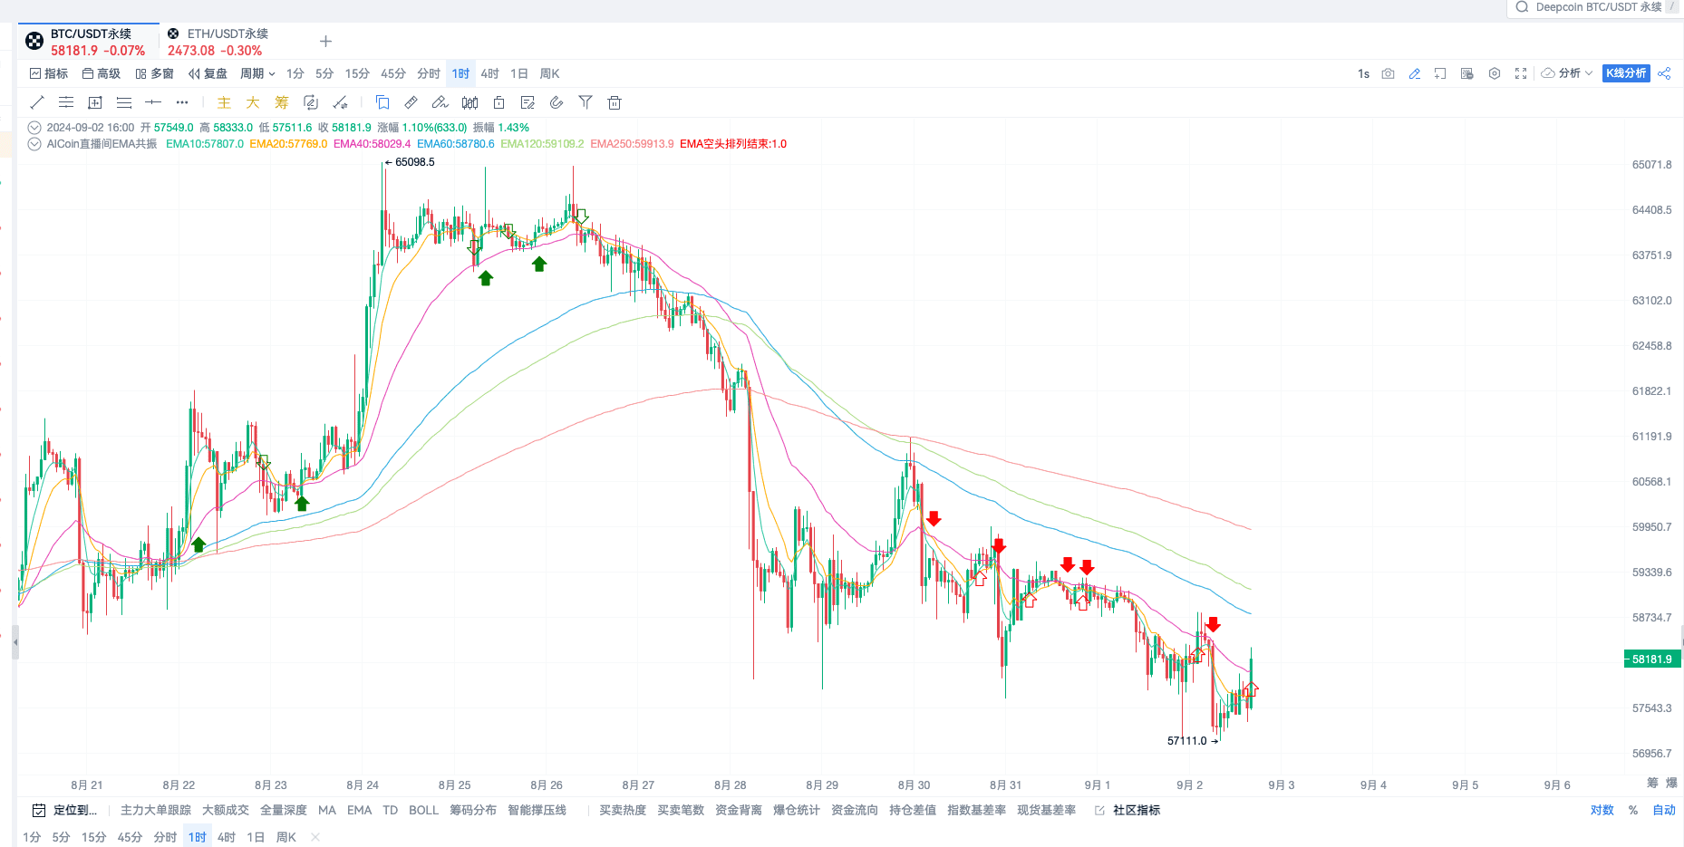Toggle 对数 logarithmic scale
This screenshot has height=847, width=1684.
tap(1602, 810)
